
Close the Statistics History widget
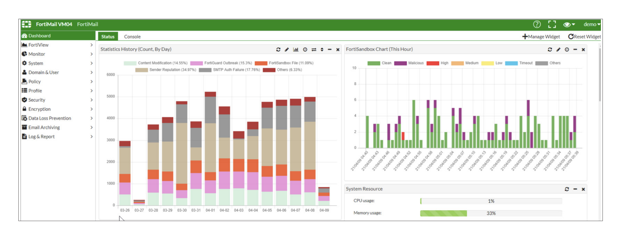[338, 50]
